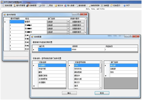142x100 pixels.
Task: Select the 月起始日 cell with value 1
Action: 121,50
